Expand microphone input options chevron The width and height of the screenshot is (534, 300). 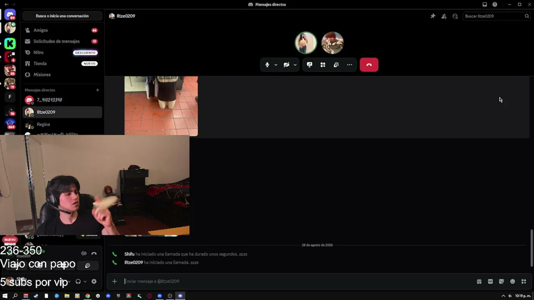[x=276, y=65]
